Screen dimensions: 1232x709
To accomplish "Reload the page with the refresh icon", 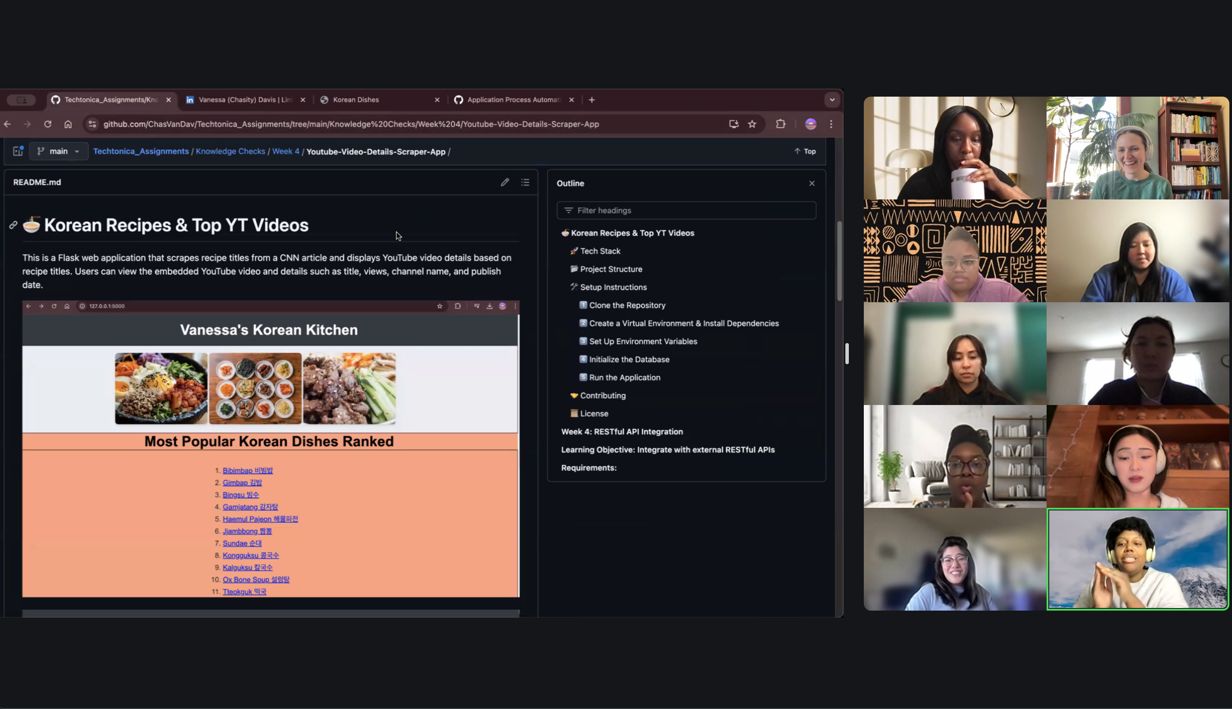I will coord(48,124).
